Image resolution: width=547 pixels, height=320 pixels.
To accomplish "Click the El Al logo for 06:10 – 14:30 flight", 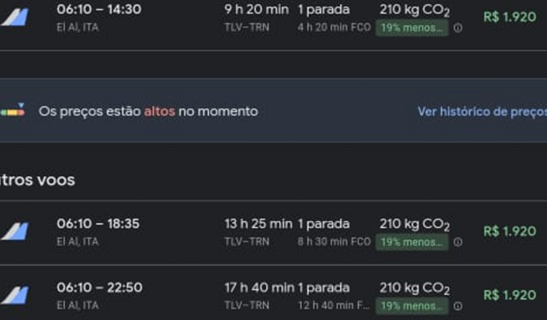I will click(14, 17).
